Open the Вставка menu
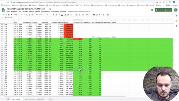Screen dimensions: 179x101 [25, 12]
